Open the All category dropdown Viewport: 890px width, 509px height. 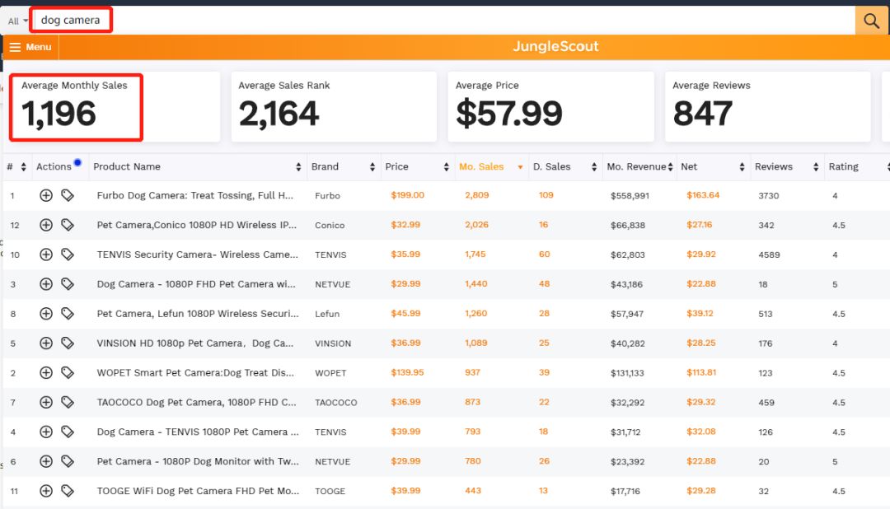pos(17,21)
